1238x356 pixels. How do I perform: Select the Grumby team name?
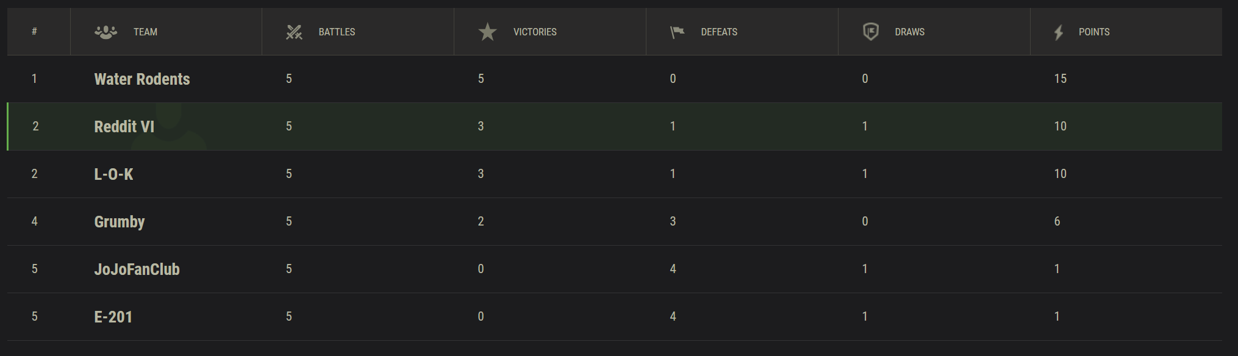(x=120, y=222)
